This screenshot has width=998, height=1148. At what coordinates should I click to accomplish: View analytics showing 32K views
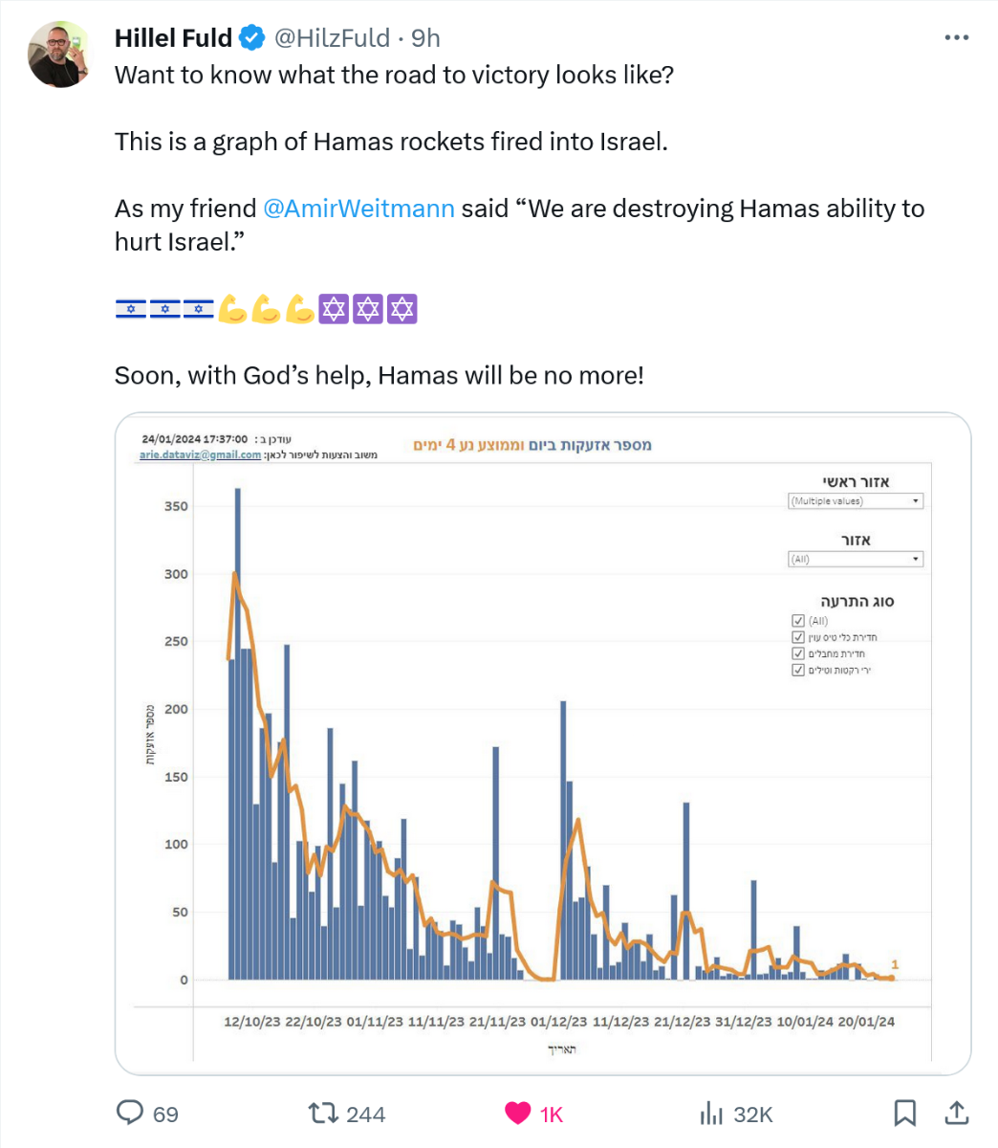pos(711,1114)
